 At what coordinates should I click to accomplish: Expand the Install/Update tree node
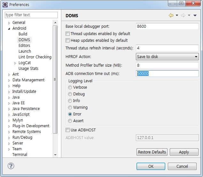click(9, 92)
